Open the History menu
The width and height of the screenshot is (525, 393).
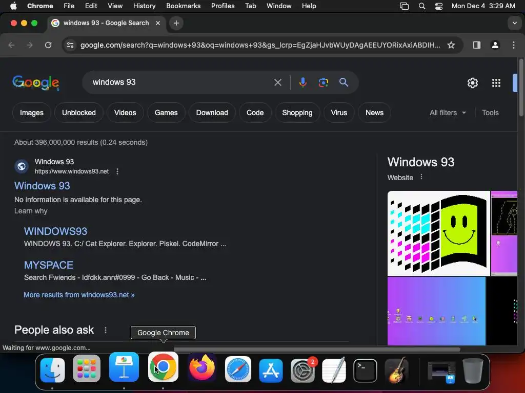pyautogui.click(x=144, y=6)
